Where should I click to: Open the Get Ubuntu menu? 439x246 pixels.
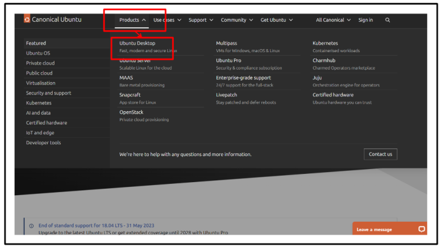pos(277,20)
